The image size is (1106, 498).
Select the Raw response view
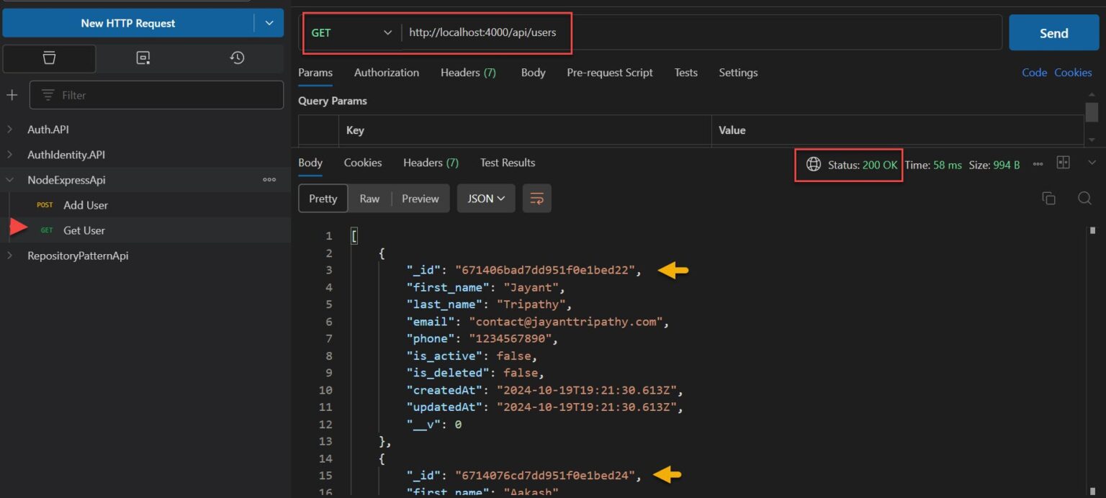click(369, 199)
